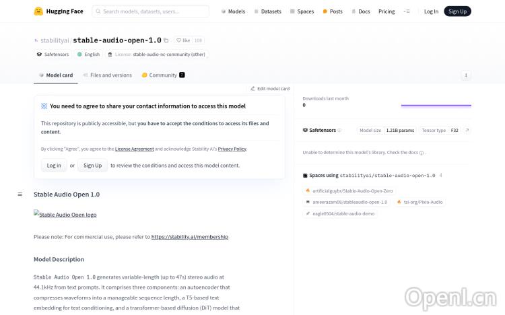505x315 pixels.
Task: Click the F32 tensor type value
Action: pyautogui.click(x=454, y=130)
